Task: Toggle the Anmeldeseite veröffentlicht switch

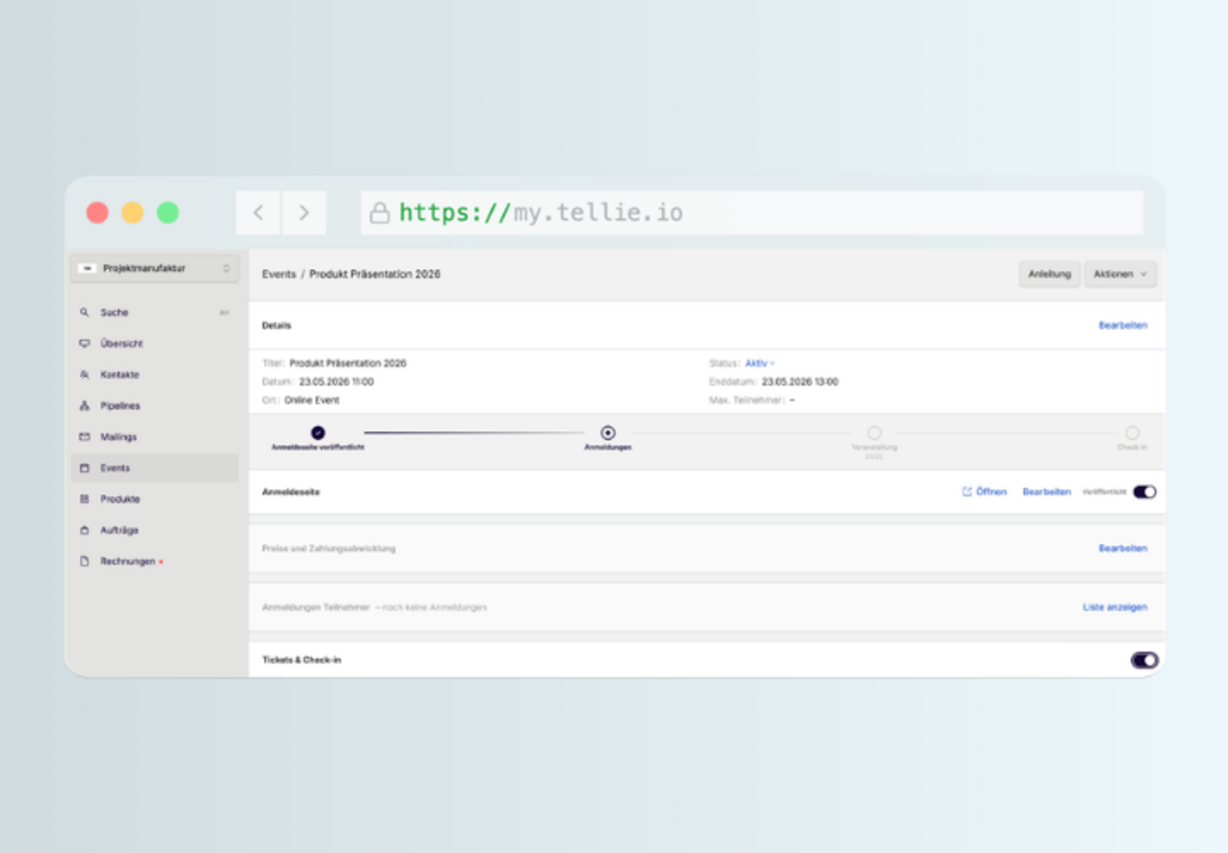Action: pos(1144,491)
